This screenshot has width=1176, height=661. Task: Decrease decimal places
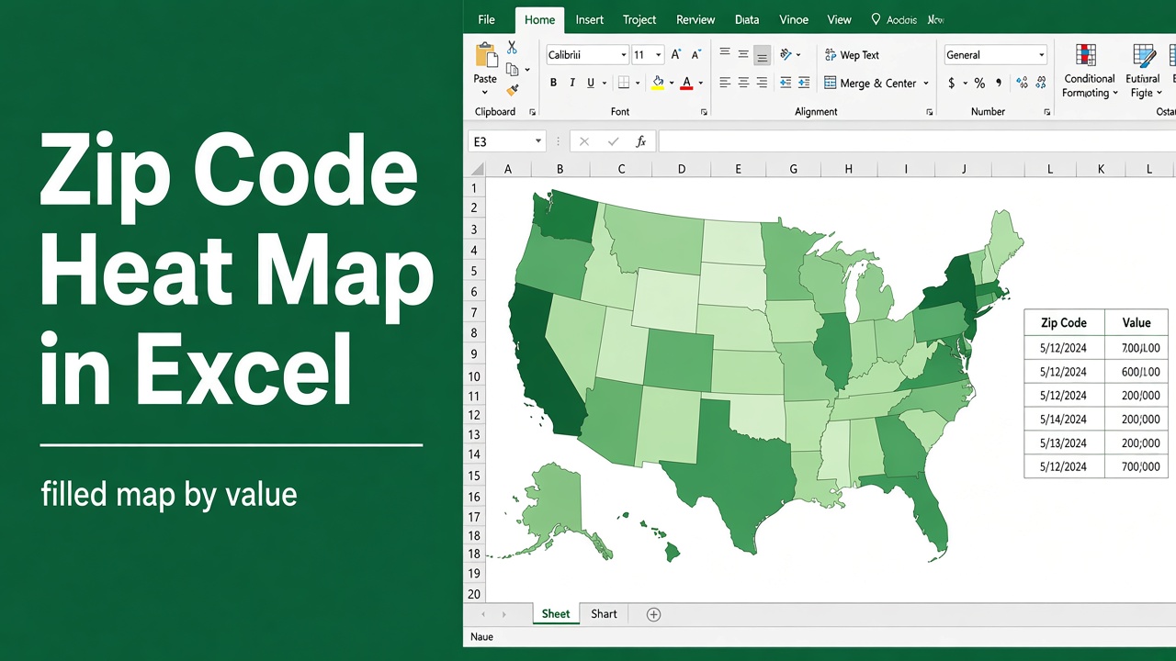[1041, 83]
